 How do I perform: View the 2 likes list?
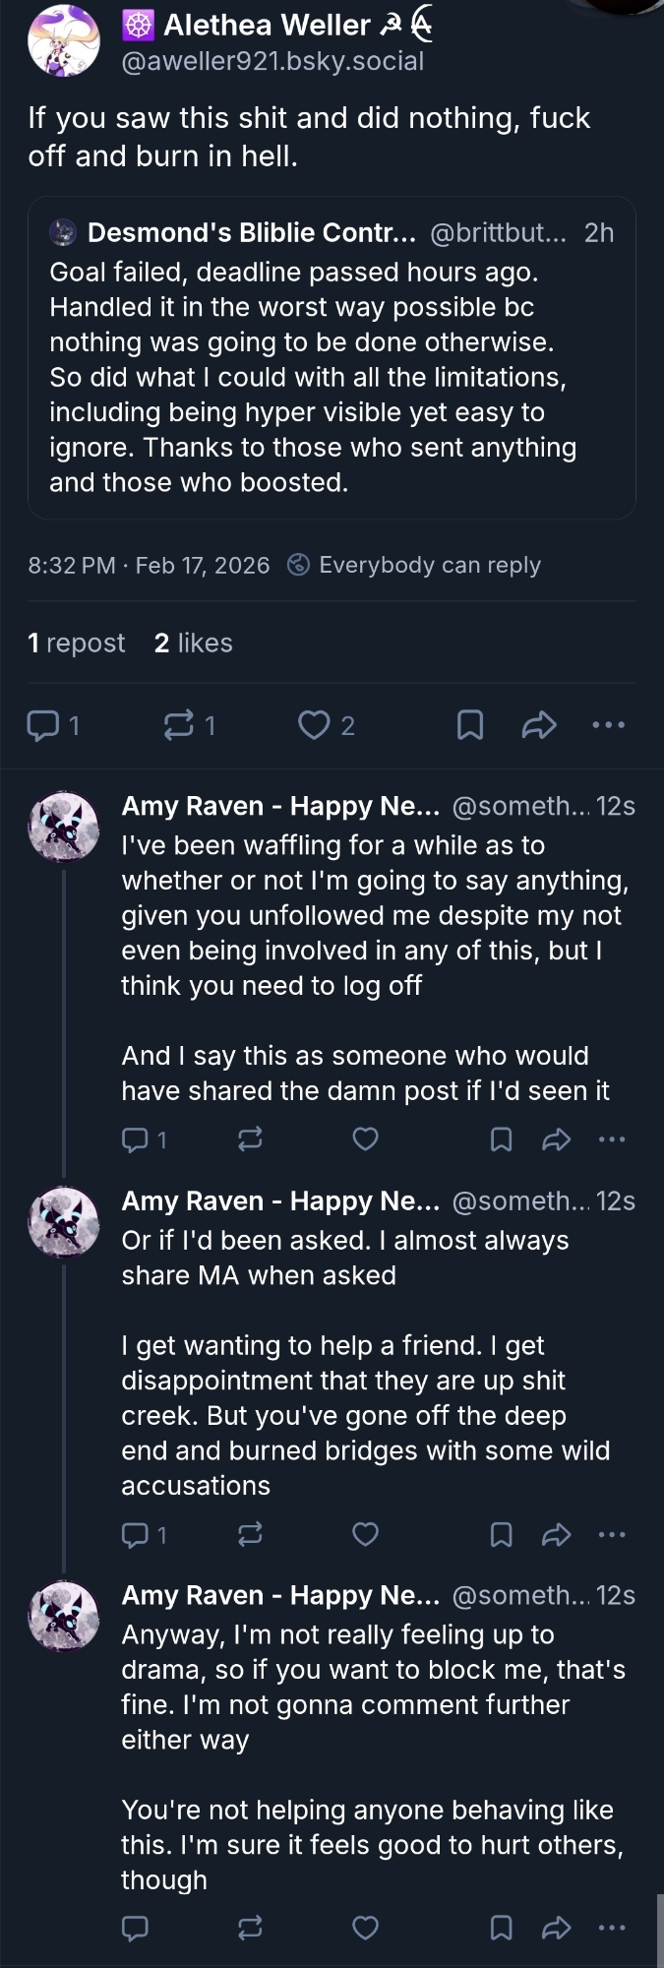[194, 644]
